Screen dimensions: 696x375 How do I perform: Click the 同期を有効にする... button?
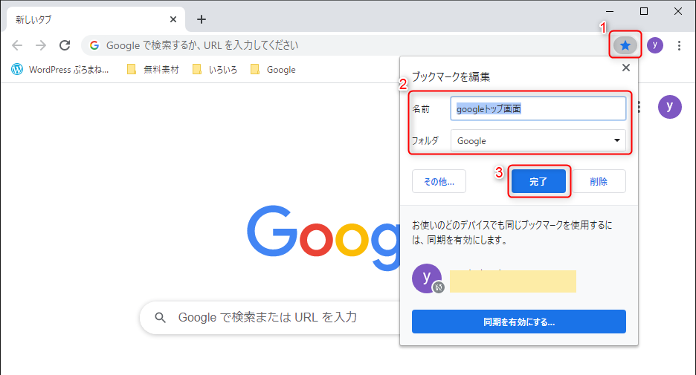519,322
